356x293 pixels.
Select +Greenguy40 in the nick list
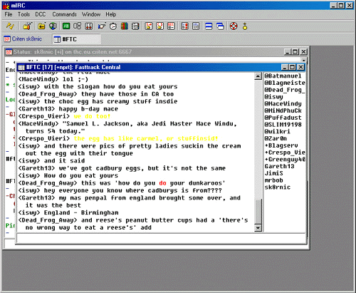pos(285,159)
